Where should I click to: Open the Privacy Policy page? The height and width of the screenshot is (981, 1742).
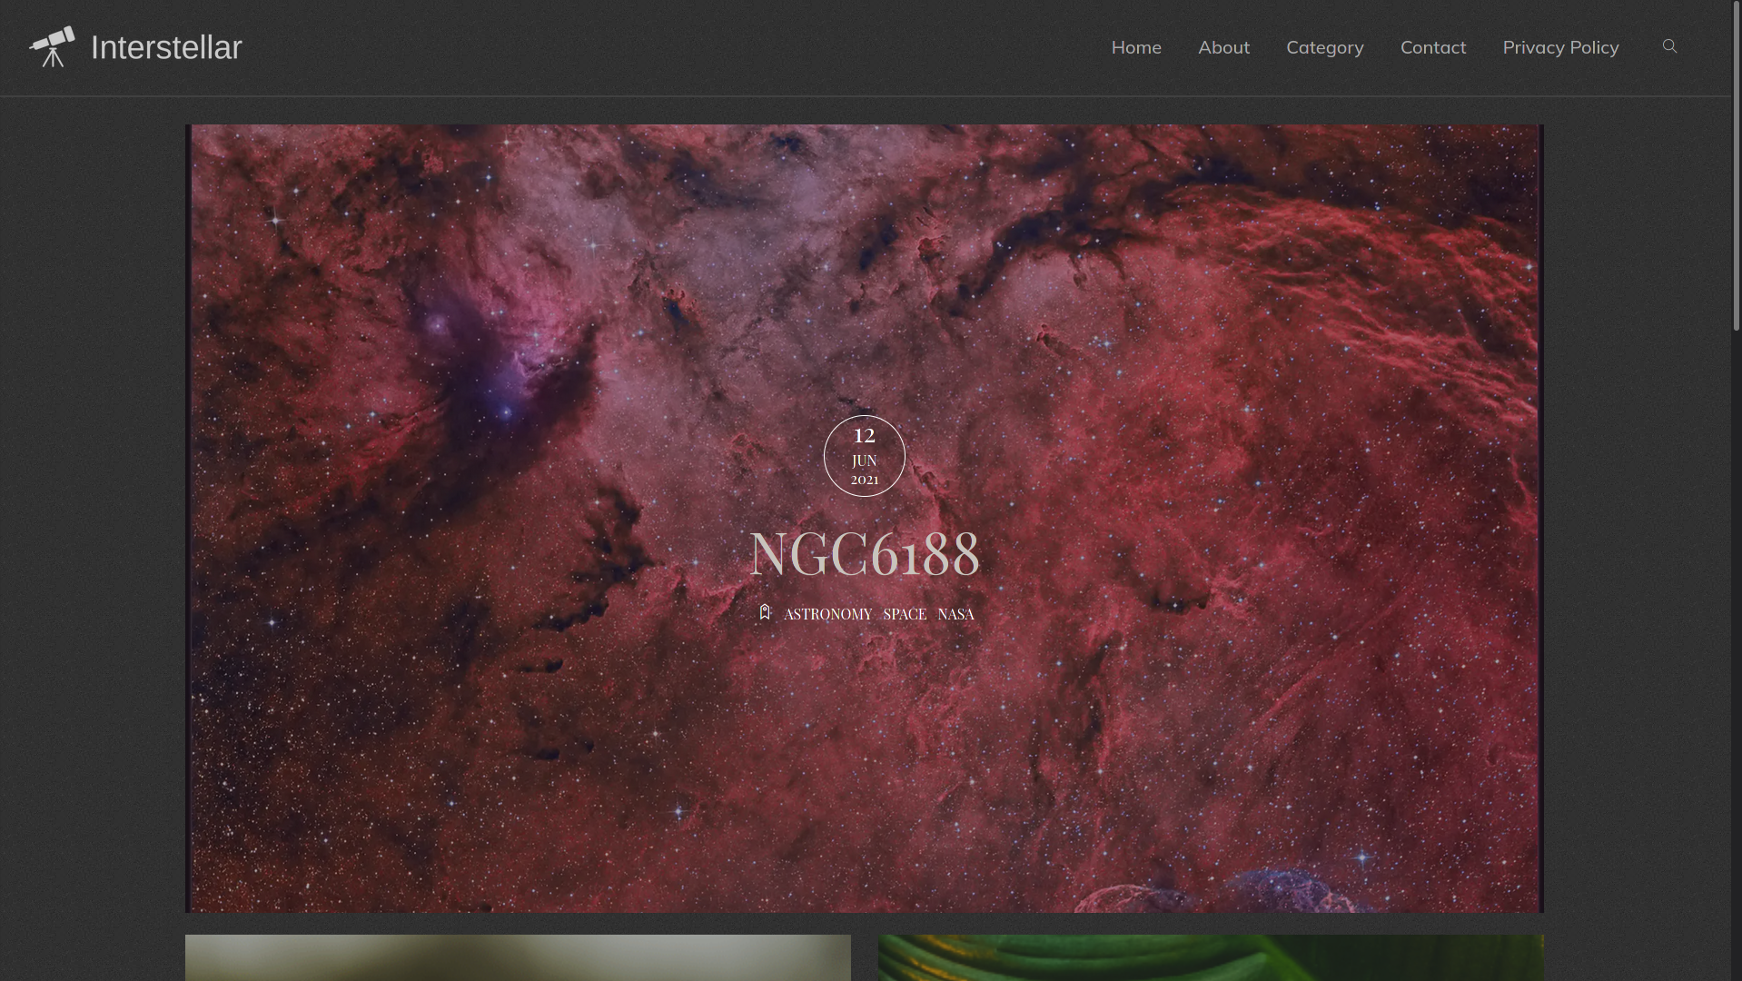[x=1560, y=47]
